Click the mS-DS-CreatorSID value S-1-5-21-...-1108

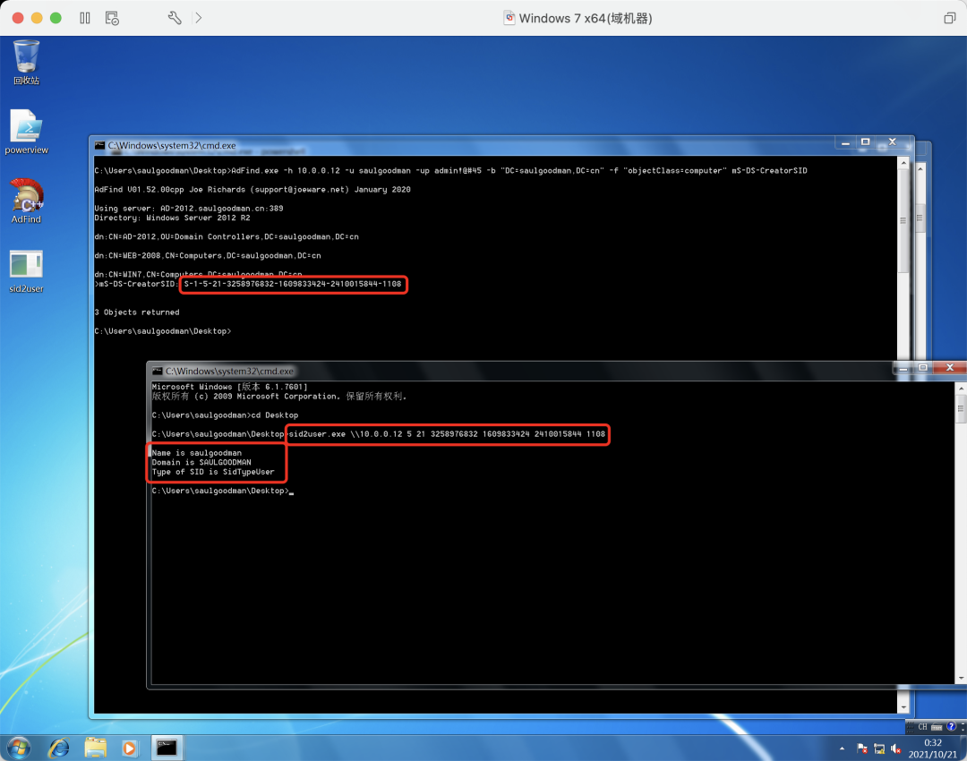point(292,285)
